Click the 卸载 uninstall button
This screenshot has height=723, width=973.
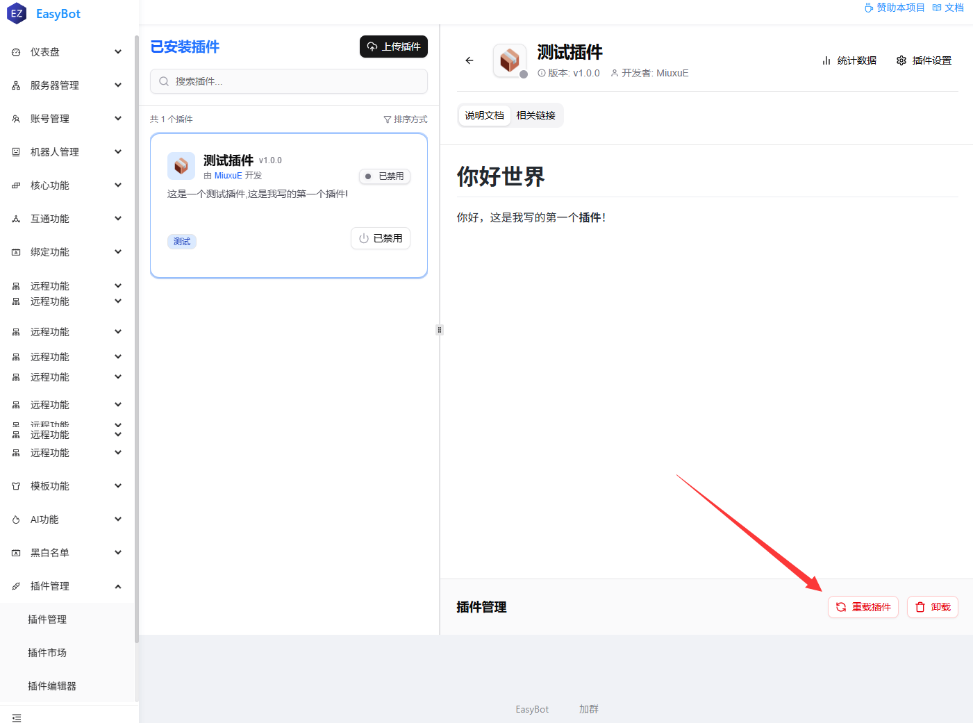[x=933, y=607]
